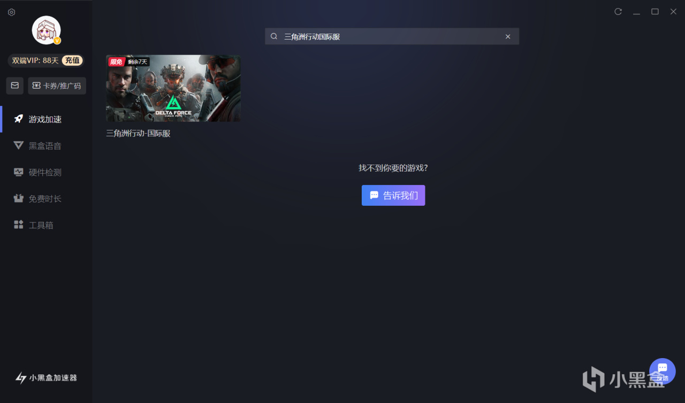
Task: Clear the search box with X
Action: [508, 36]
